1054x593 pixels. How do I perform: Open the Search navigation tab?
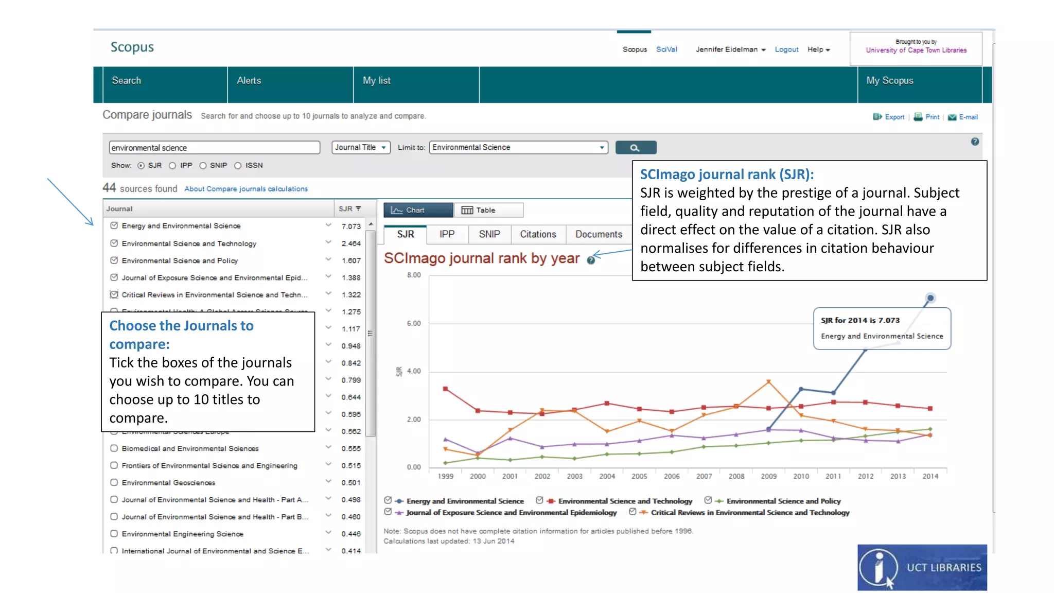(165, 84)
